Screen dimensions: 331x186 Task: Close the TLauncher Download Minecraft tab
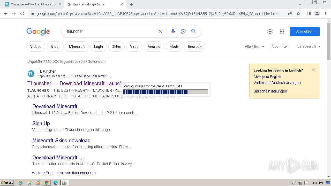point(60,4)
